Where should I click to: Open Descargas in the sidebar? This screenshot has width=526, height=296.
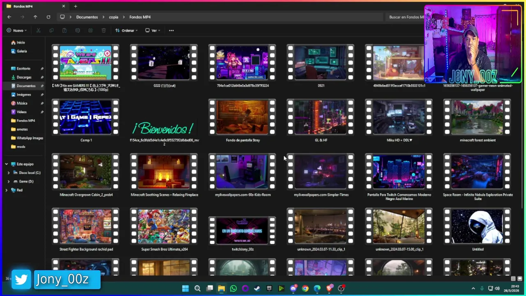pyautogui.click(x=24, y=77)
